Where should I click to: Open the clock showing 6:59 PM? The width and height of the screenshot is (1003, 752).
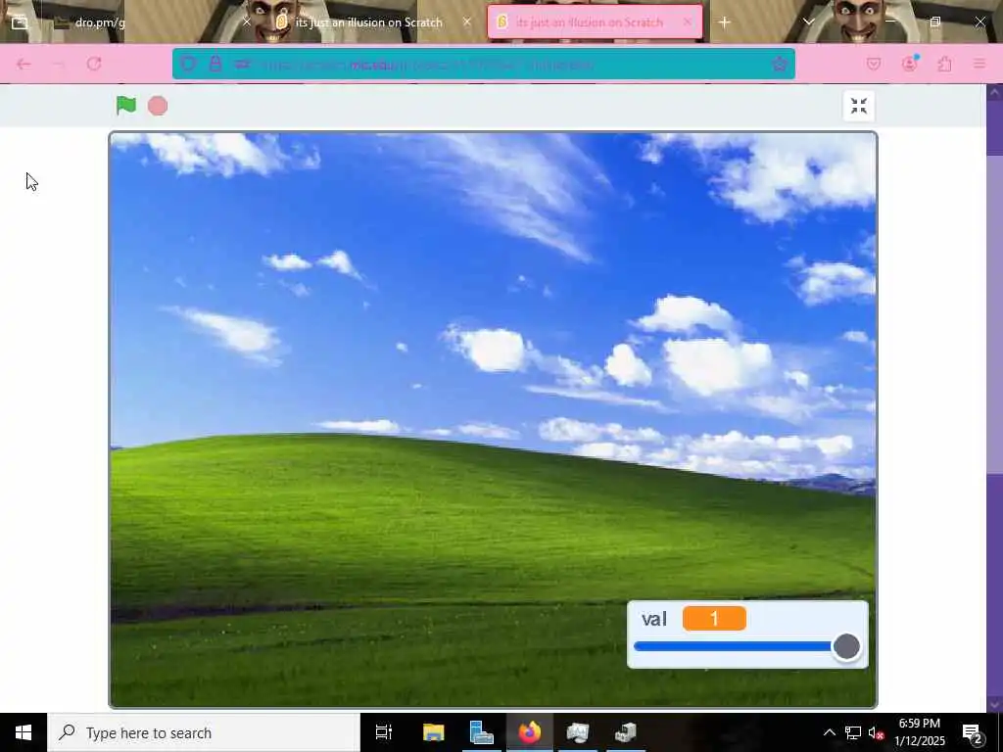coord(919,732)
